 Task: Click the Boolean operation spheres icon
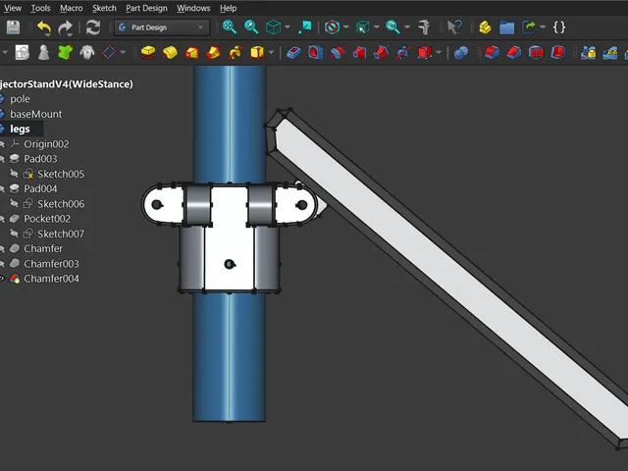(x=461, y=52)
